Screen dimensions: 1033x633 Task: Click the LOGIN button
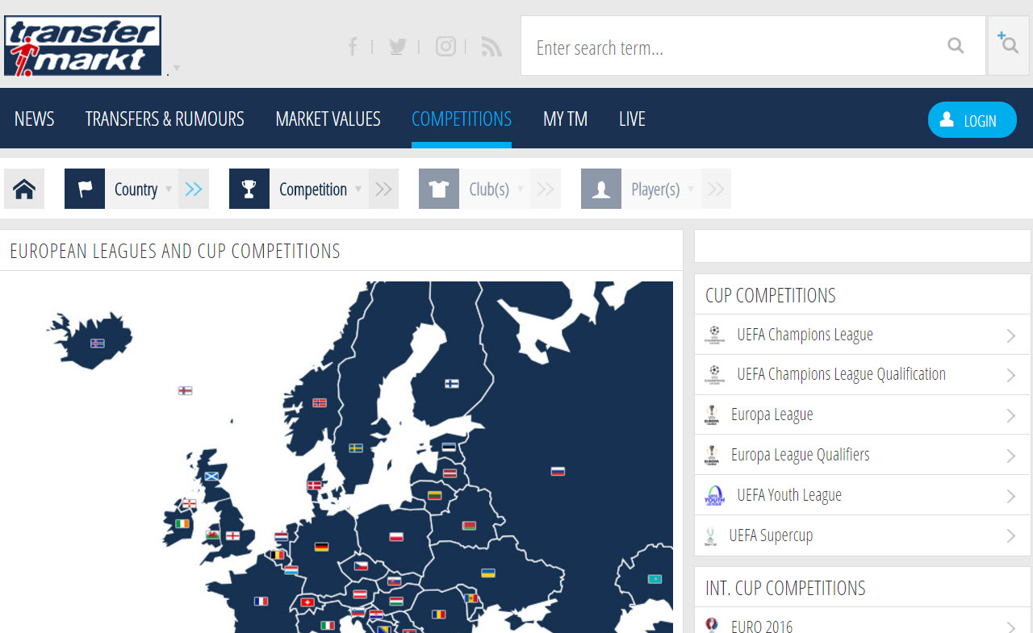[x=972, y=119]
